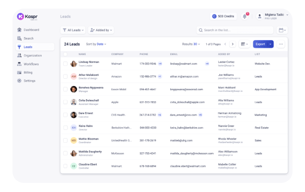Check the Claudine Ebert row checkbox
Screen dimensions: 305x192
(x=65, y=166)
